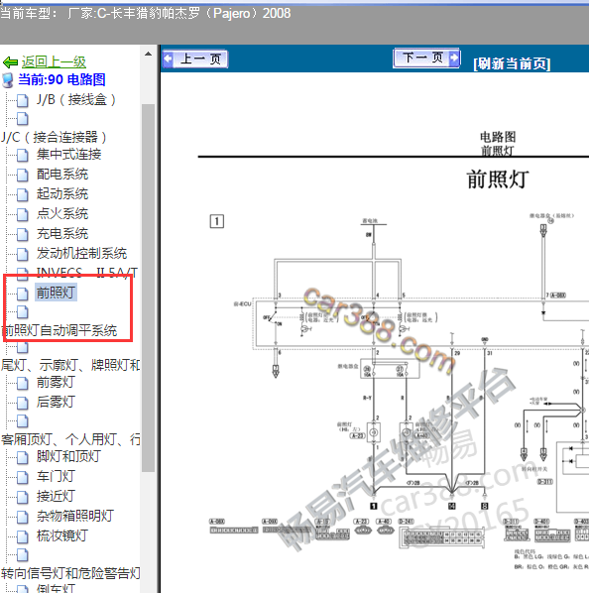Open 转向信号灯和危险警告灯 entry

[70, 573]
